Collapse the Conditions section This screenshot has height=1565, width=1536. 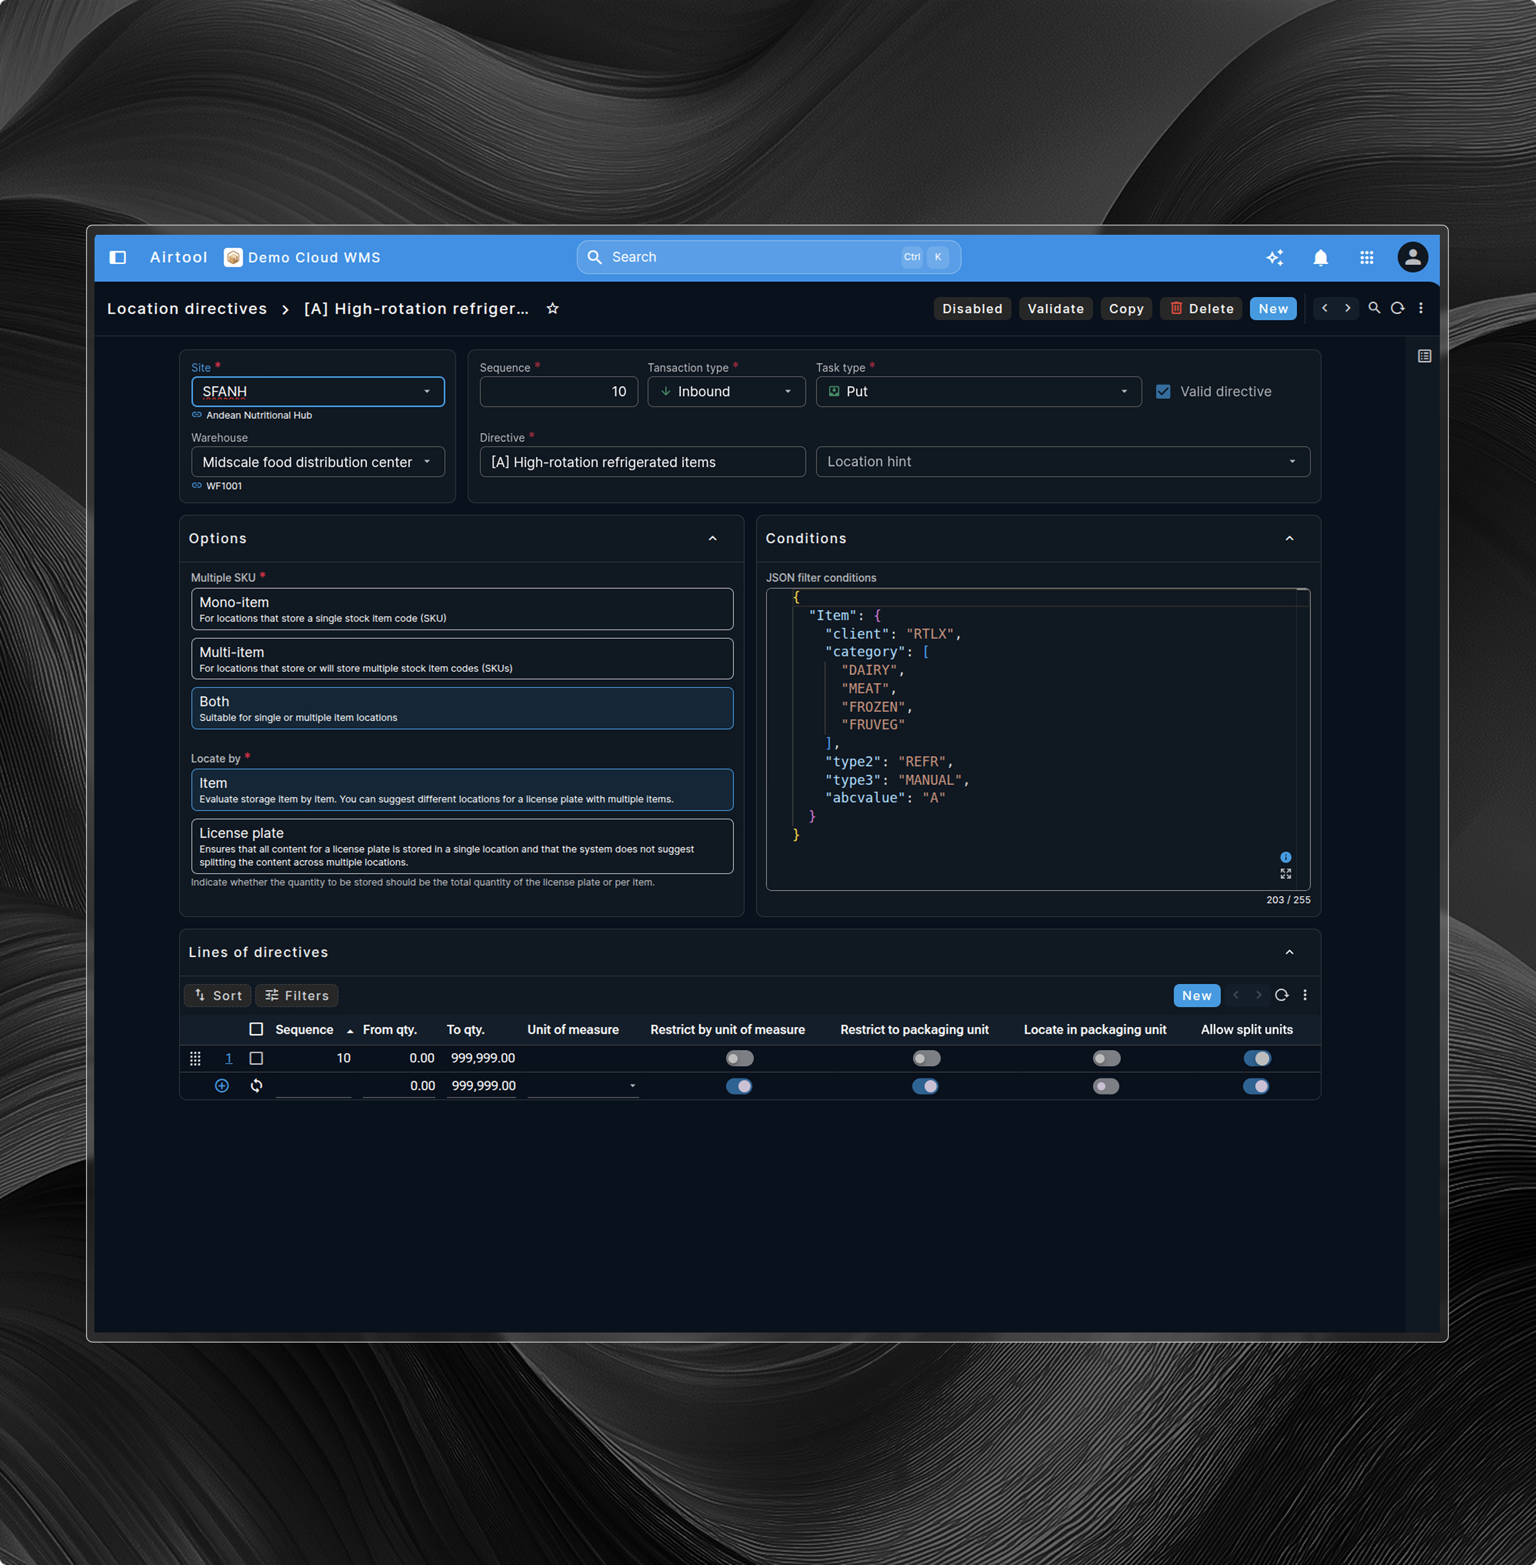(1289, 538)
